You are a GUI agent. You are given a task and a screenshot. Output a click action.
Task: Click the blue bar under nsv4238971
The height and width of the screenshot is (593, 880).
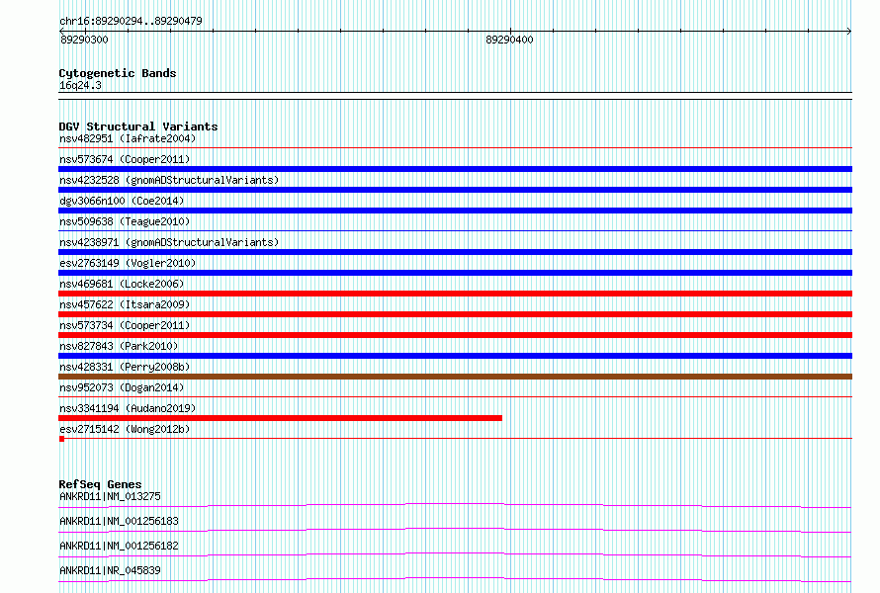455,252
